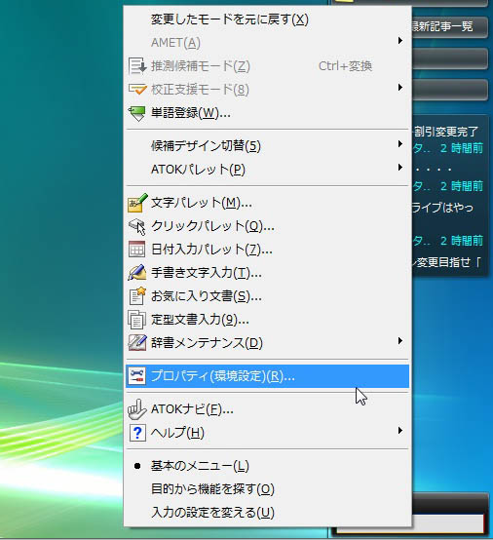Click the 校正支援モード checkmark icon
The height and width of the screenshot is (540, 493).
click(x=137, y=90)
